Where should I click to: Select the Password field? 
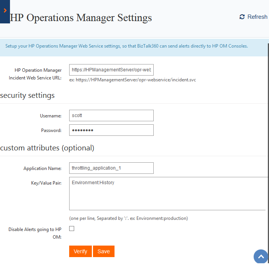pyautogui.click(x=111, y=130)
